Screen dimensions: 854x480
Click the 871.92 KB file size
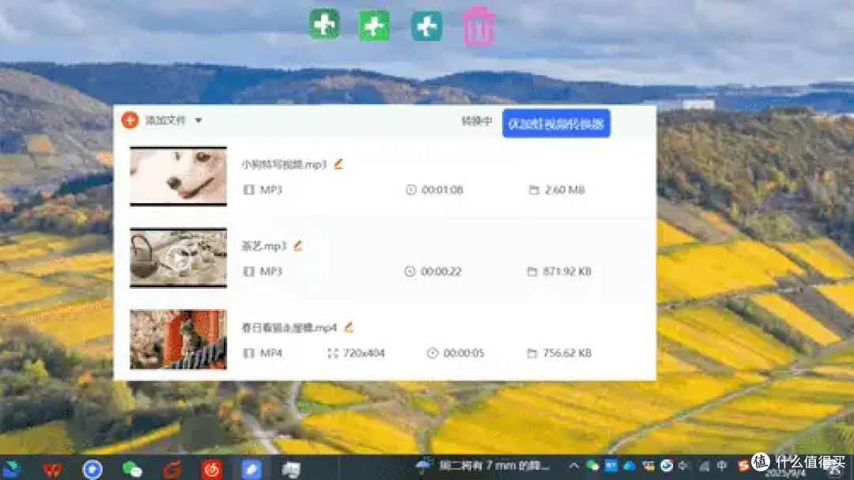[567, 271]
